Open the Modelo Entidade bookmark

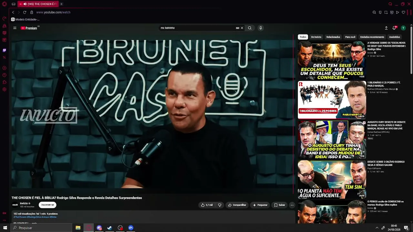click(25, 19)
